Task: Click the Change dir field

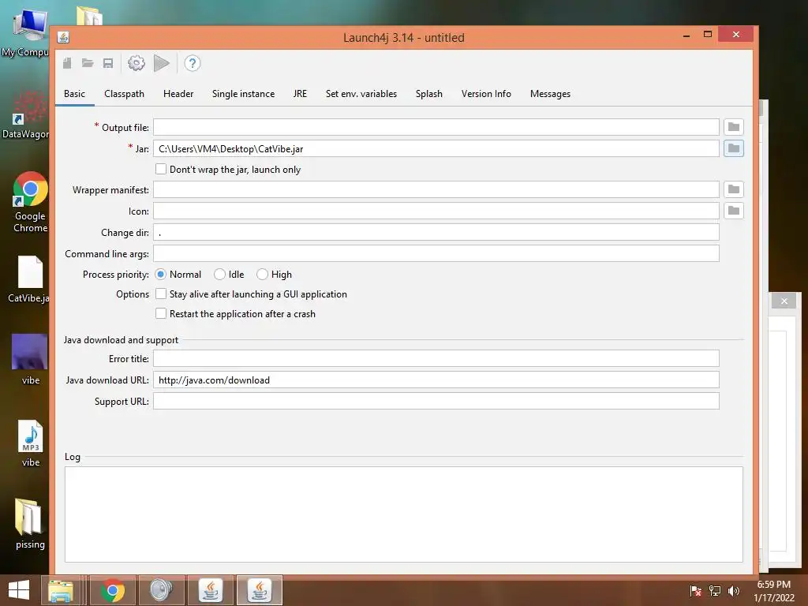Action: pos(436,233)
